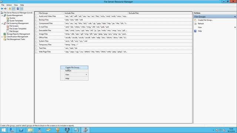Click the Create File Group icon in Actions
The width and height of the screenshot is (237, 133).
point(196,20)
